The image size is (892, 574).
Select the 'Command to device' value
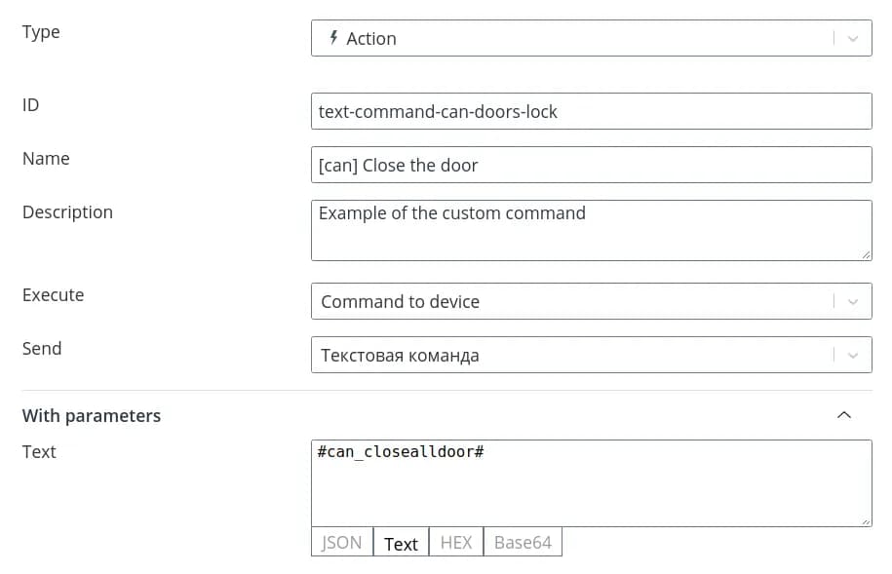[x=401, y=302]
